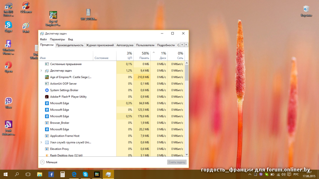Screen dimensions: 319x179
Task: Click Microsoft Edge icon in taskbar
Action: [x=74, y=174]
